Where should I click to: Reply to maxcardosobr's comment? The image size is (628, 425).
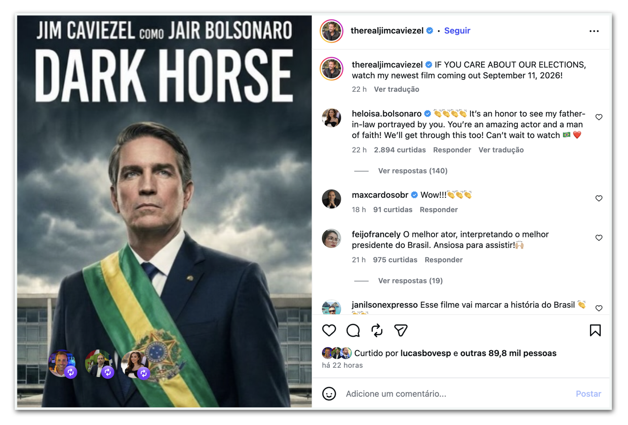[438, 210]
